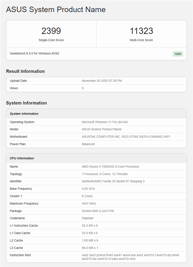Click the Result Information heading
The image size is (193, 267).
25,71
